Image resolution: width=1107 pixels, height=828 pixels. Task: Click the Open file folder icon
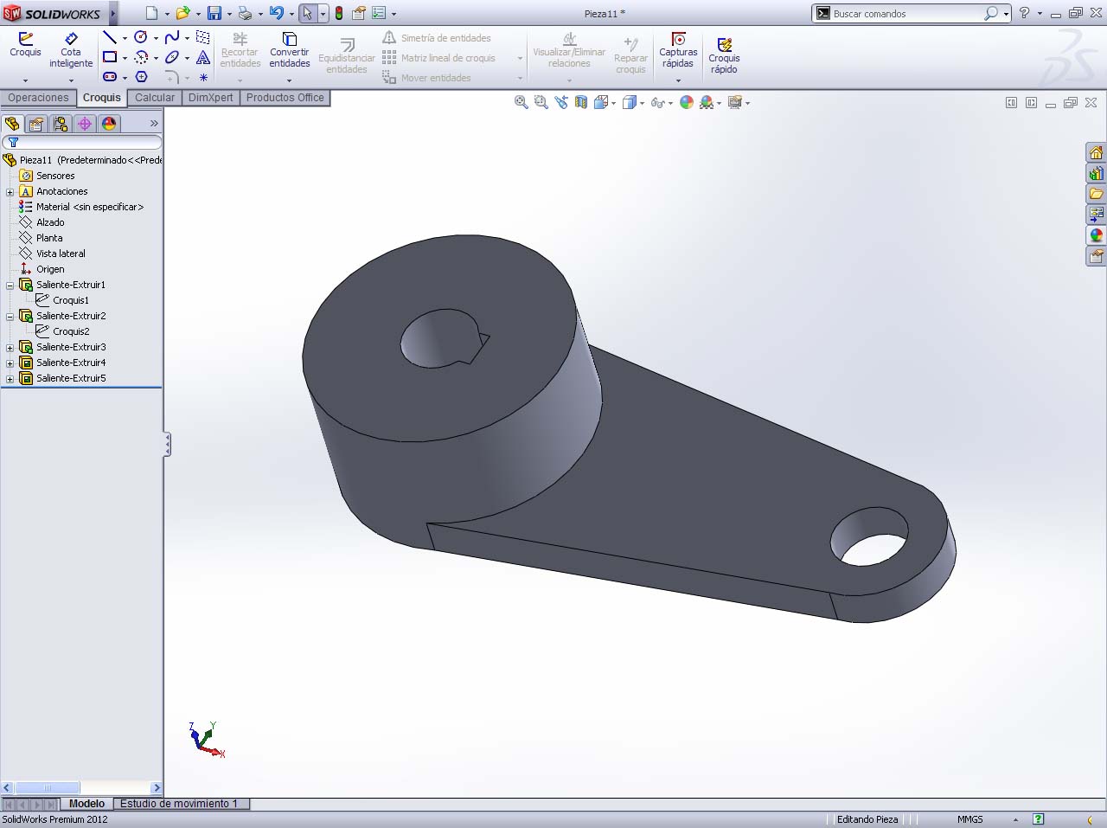click(x=182, y=13)
